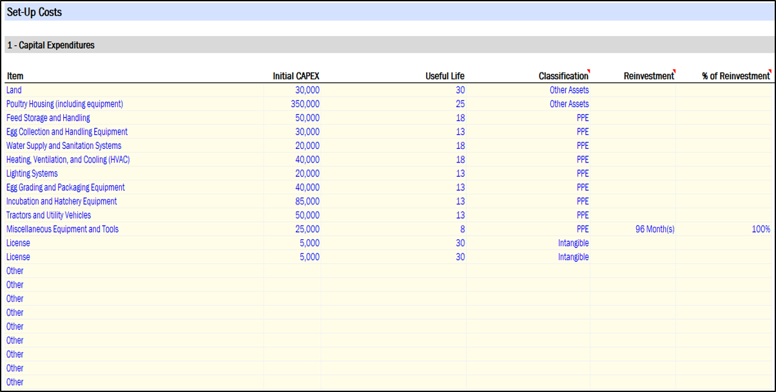Click the Poultry Housing (including equipment) cell
This screenshot has height=392, width=776.
[x=134, y=104]
